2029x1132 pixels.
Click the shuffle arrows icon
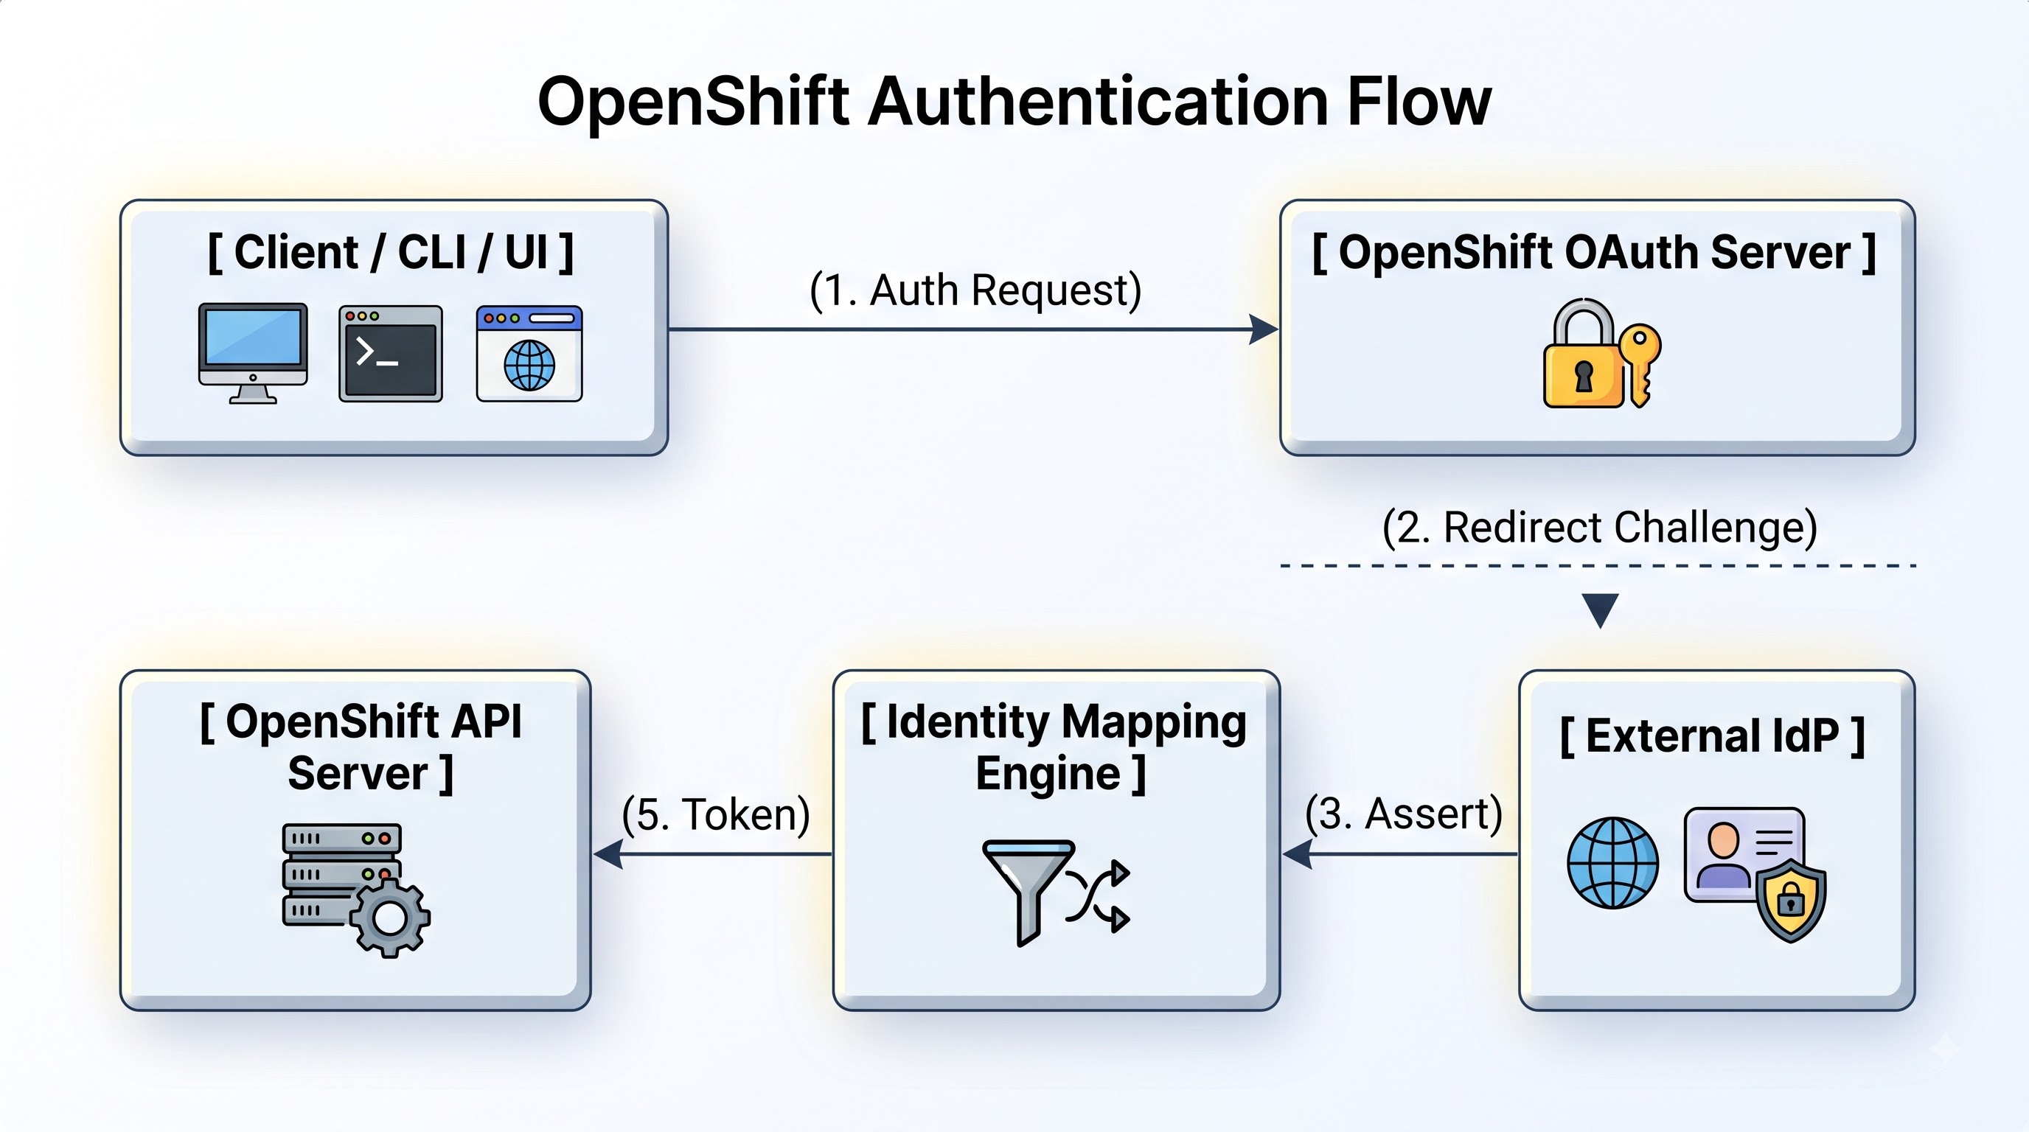[x=1098, y=897]
